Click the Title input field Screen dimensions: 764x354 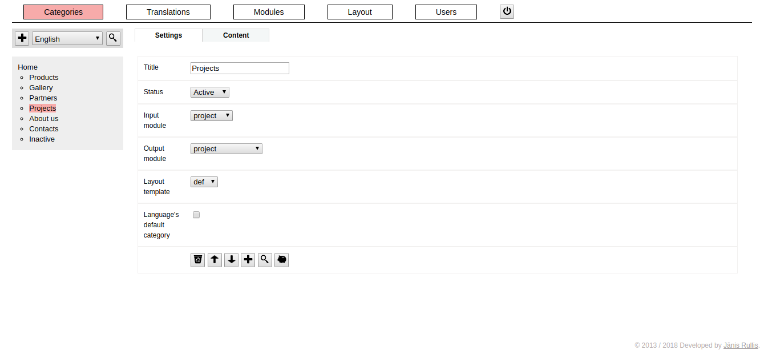(240, 68)
